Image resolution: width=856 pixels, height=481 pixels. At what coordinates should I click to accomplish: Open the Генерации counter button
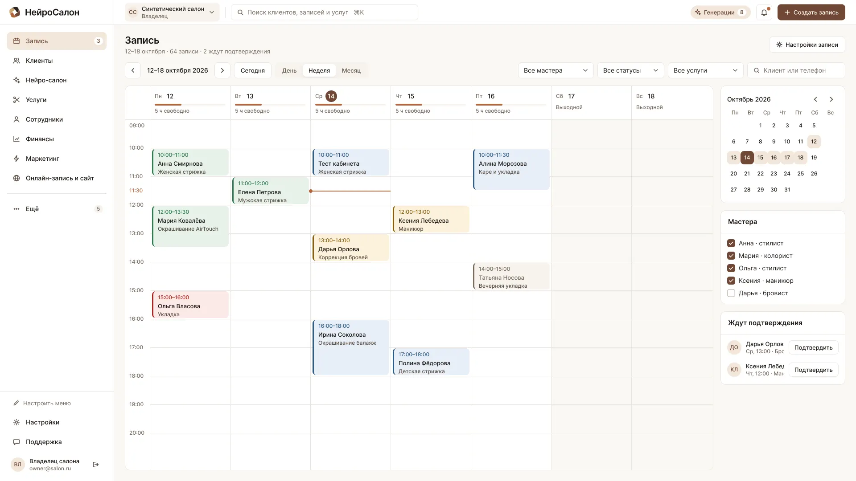coord(720,12)
